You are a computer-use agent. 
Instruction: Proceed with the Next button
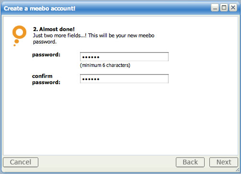coord(224,162)
